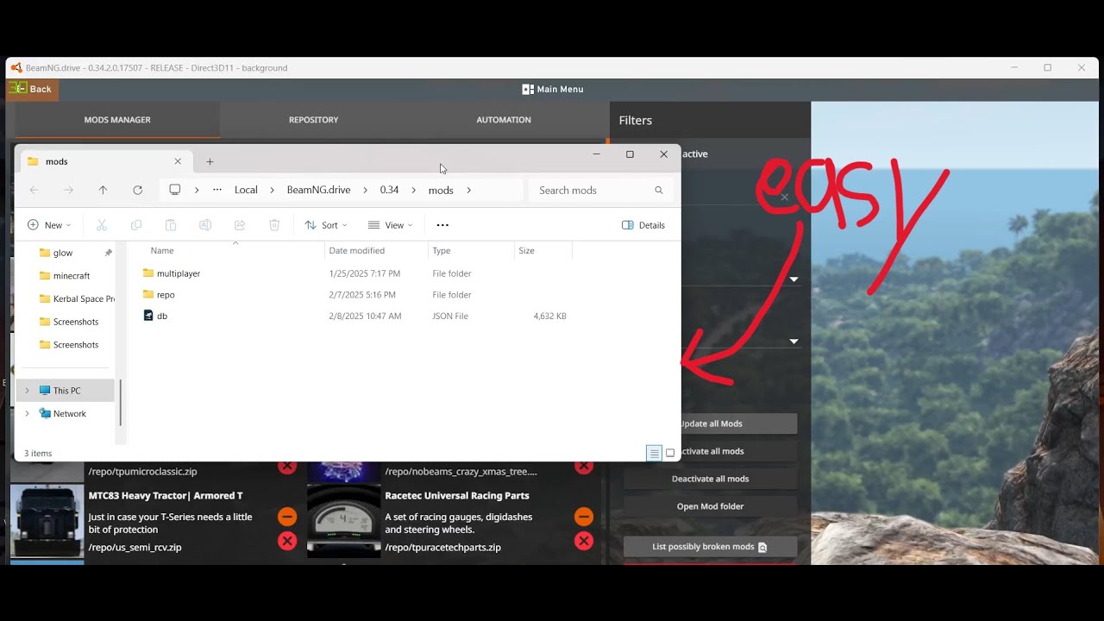The height and width of the screenshot is (621, 1104).
Task: Click the This PC monitor icon in address bar
Action: point(175,190)
